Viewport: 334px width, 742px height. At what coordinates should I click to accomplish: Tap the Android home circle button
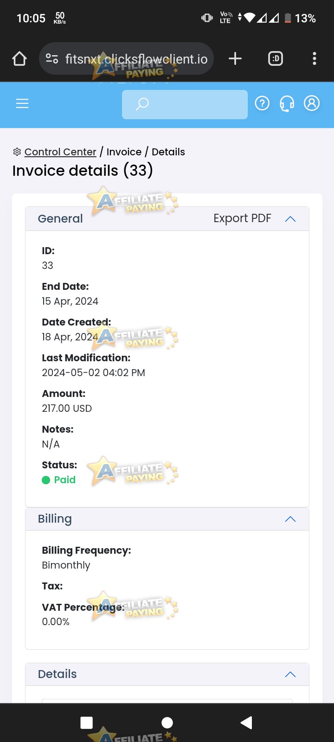(x=167, y=723)
